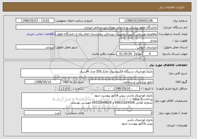This screenshot has width=197, height=139.
Task: Select the priority field showing عادي
Action: point(138,41)
